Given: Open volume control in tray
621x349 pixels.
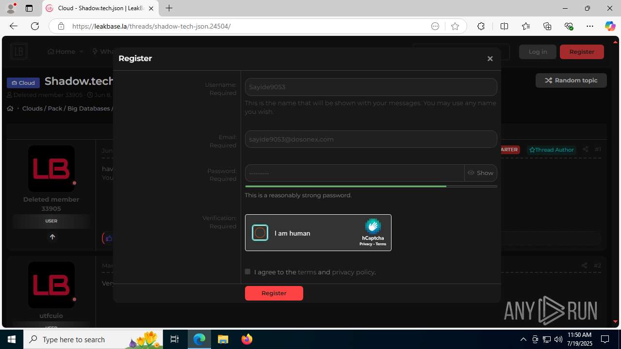Looking at the screenshot, I should (x=558, y=339).
